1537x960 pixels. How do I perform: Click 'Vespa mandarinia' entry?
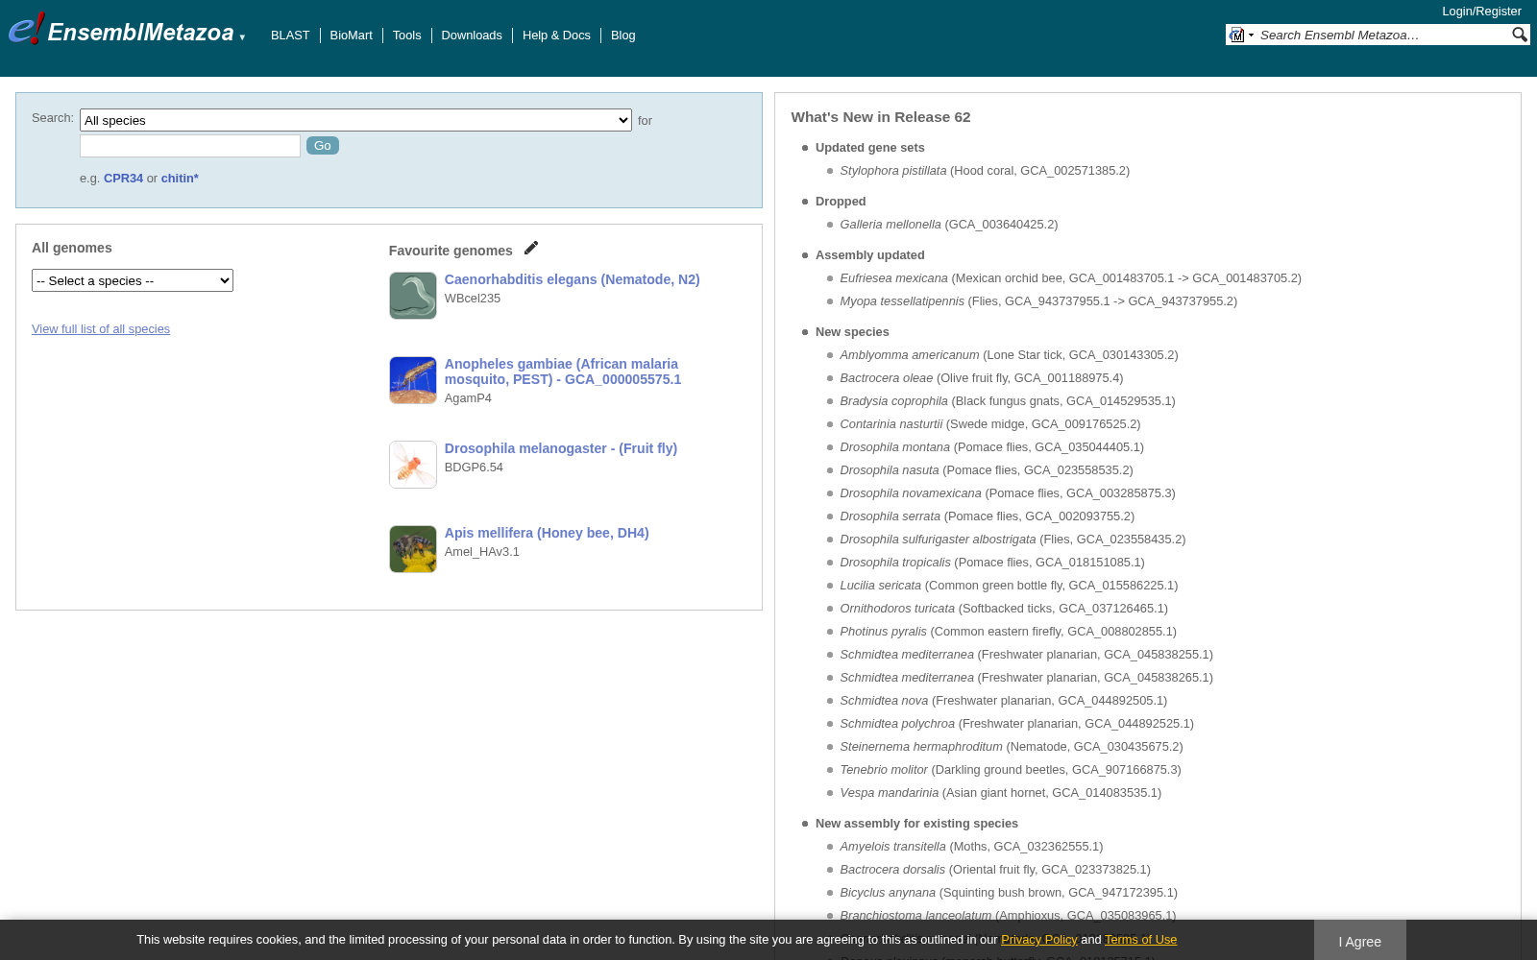(x=1000, y=793)
